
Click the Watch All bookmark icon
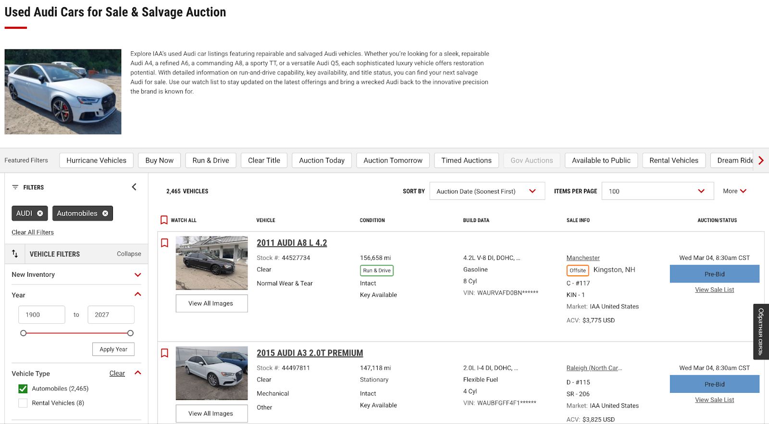click(x=164, y=220)
